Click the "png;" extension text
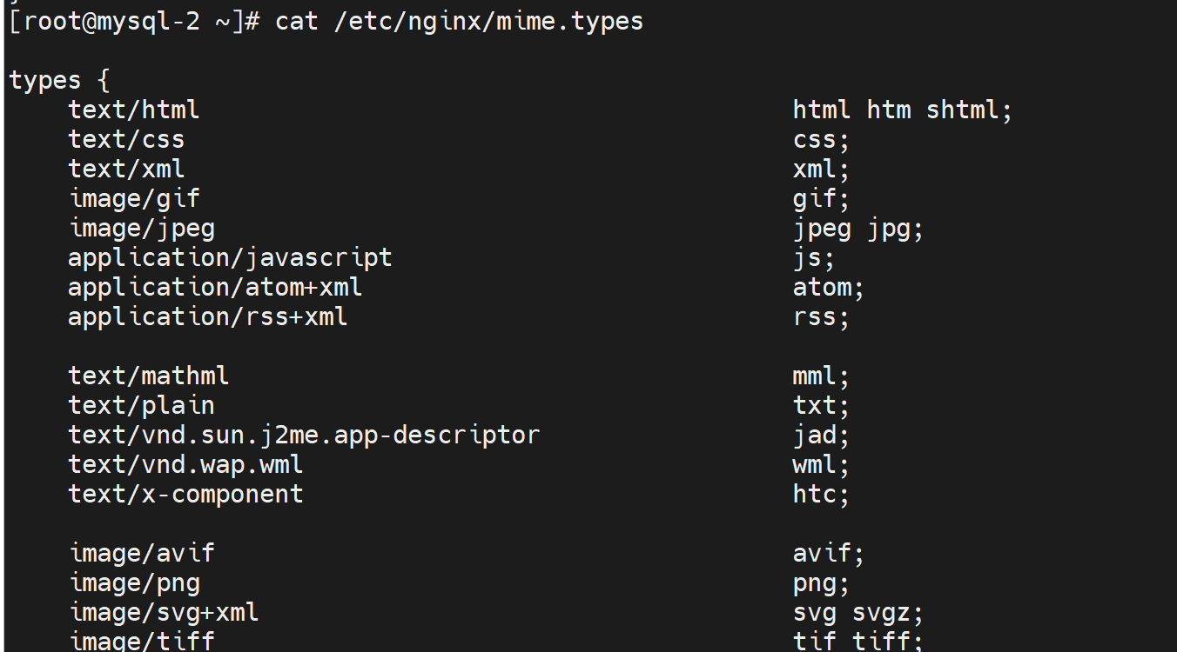This screenshot has width=1177, height=652. coord(820,583)
